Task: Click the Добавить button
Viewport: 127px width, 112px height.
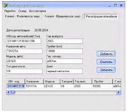Action: pos(106,54)
